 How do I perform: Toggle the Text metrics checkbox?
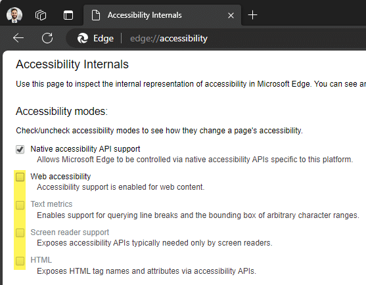coord(20,206)
